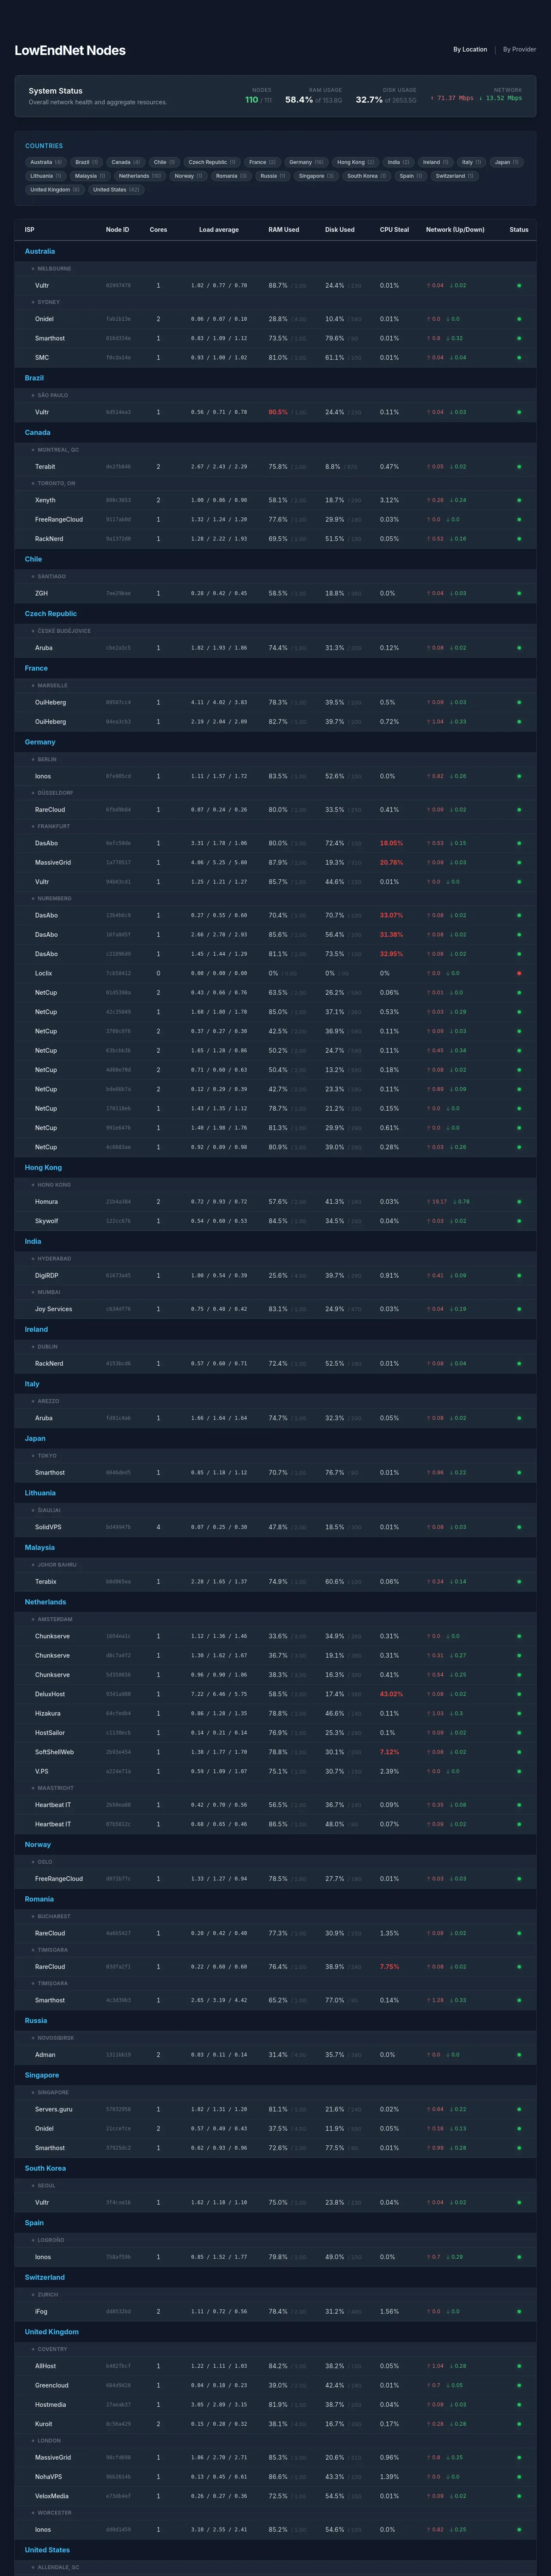Click the Network (Up/Down) column header
This screenshot has height=2576, width=551.
[x=455, y=230]
